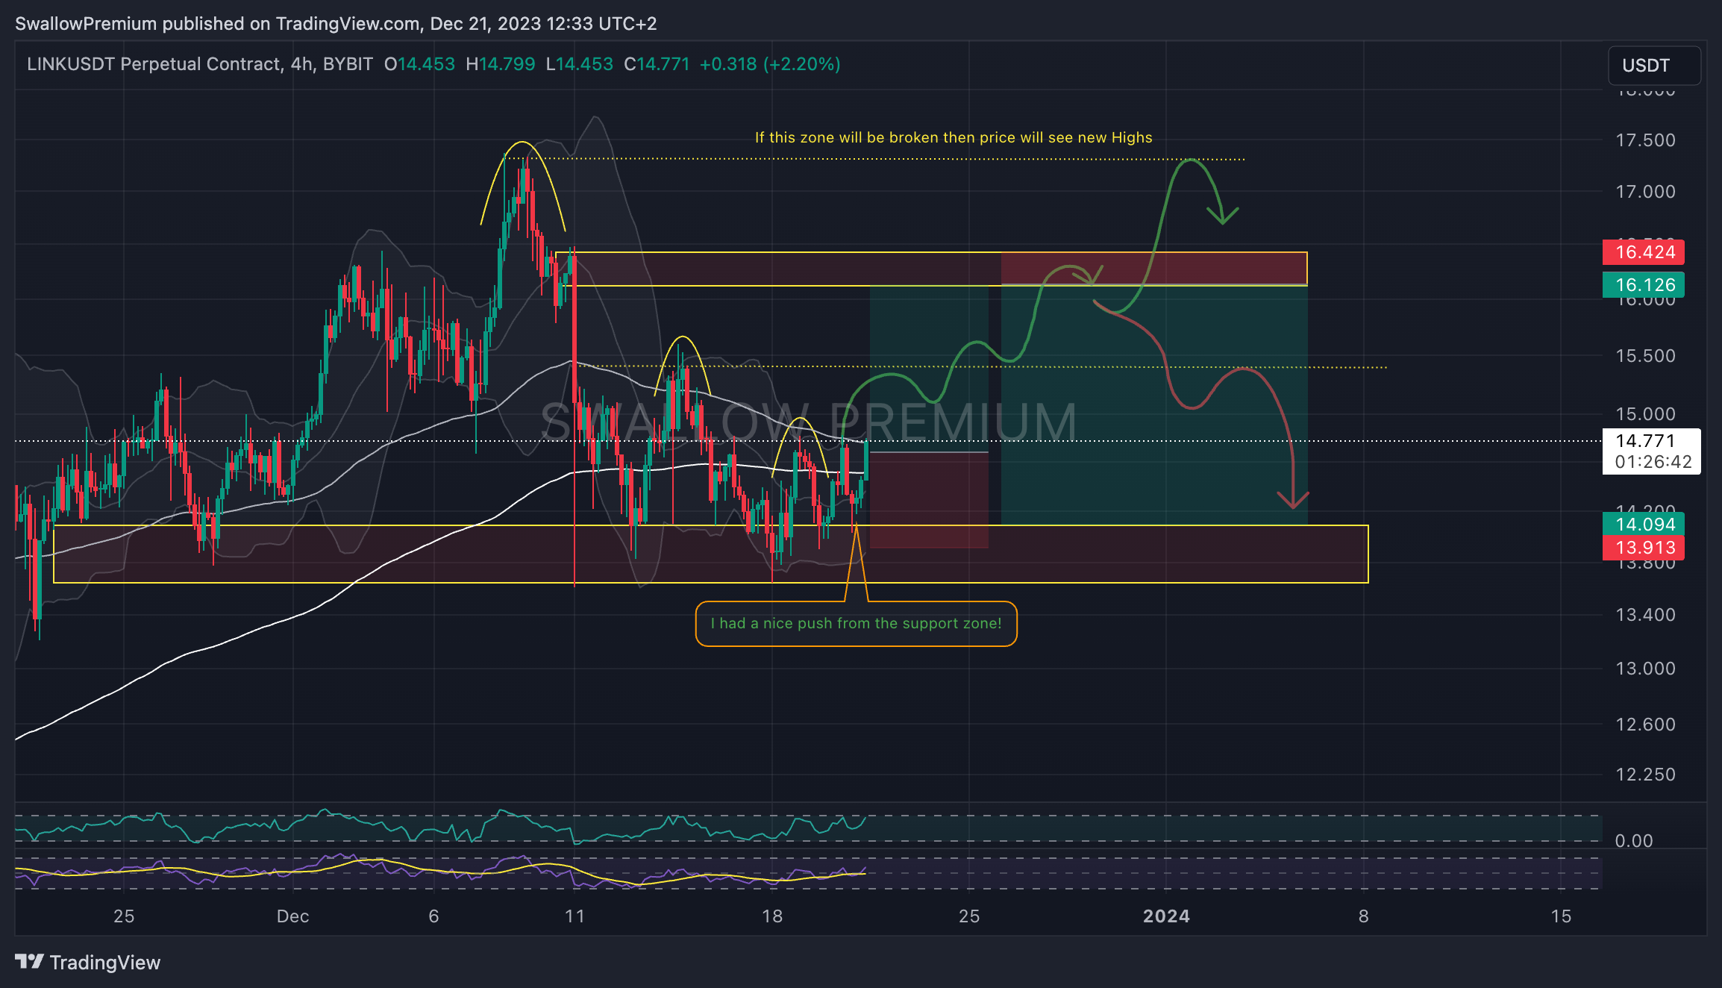Click the note 'I had a nice push from the support zone!'

856,624
